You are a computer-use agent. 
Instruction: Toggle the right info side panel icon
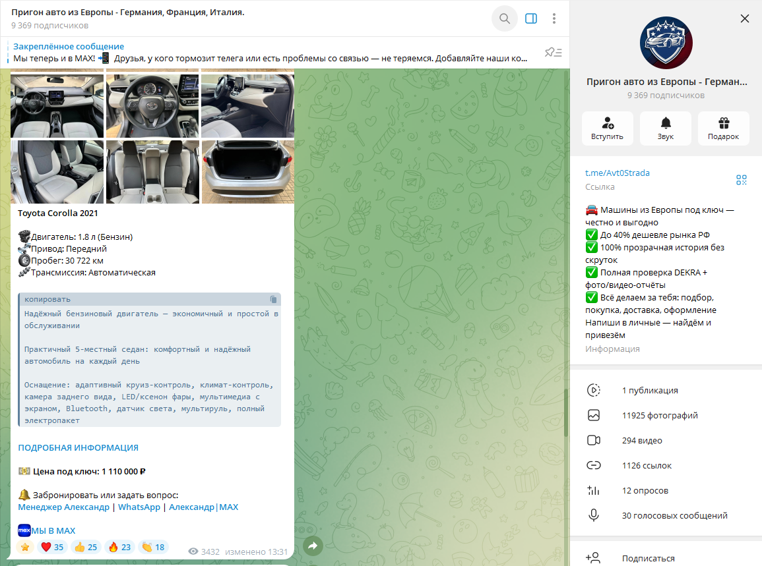point(531,18)
